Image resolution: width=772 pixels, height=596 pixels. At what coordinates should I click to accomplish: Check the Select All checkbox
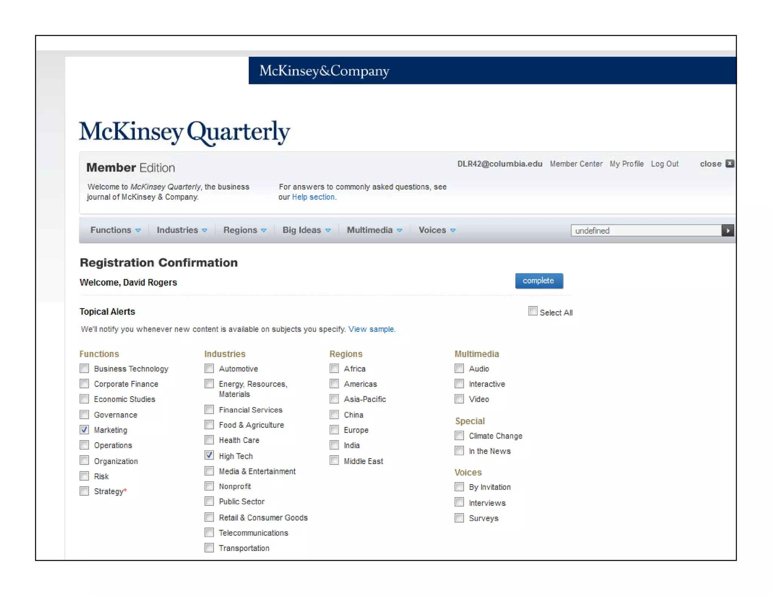tap(532, 311)
